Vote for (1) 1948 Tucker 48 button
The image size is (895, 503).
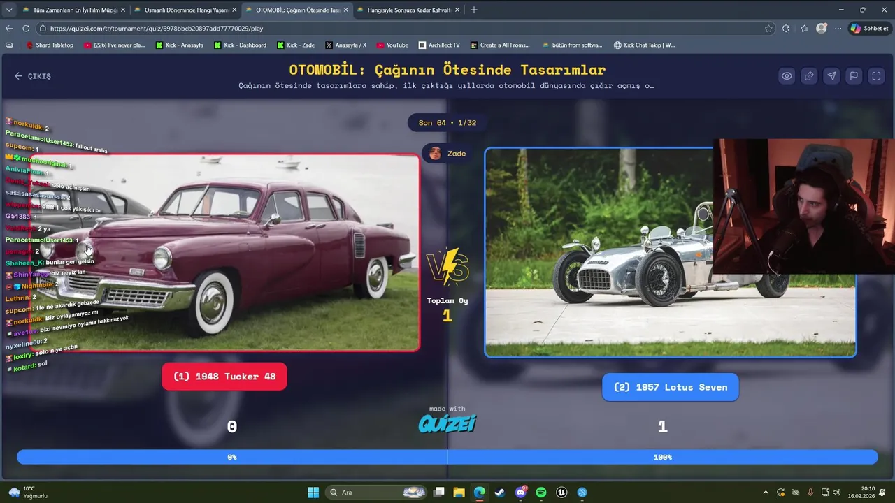click(x=224, y=377)
